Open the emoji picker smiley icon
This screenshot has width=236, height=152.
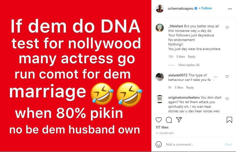point(159,144)
